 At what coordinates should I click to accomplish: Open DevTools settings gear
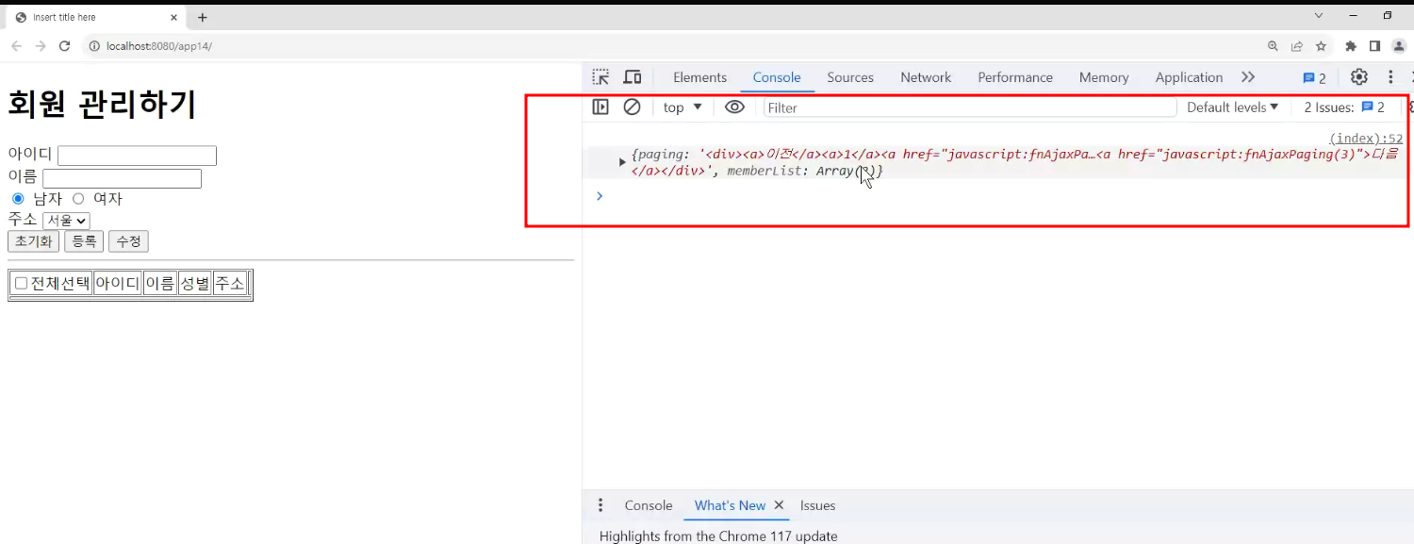coord(1358,77)
